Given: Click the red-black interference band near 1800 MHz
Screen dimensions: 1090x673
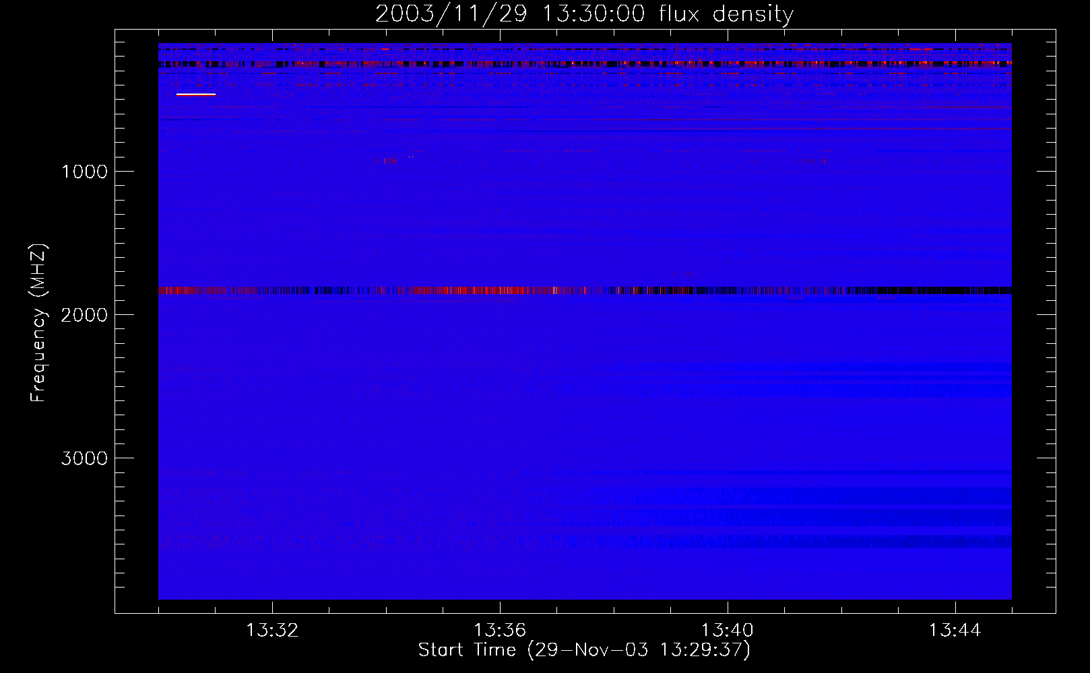Looking at the screenshot, I should click(585, 291).
